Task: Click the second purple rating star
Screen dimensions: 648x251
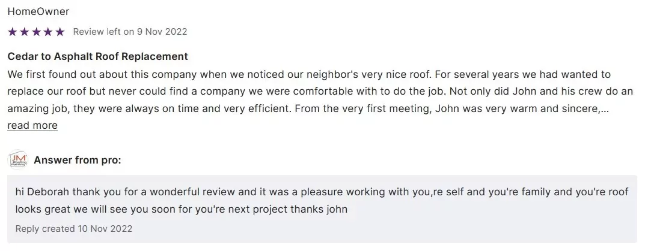Action: click(x=24, y=32)
